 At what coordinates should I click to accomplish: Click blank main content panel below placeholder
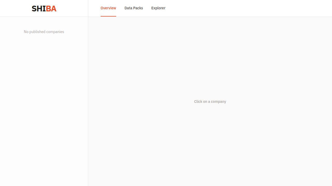coord(210,145)
